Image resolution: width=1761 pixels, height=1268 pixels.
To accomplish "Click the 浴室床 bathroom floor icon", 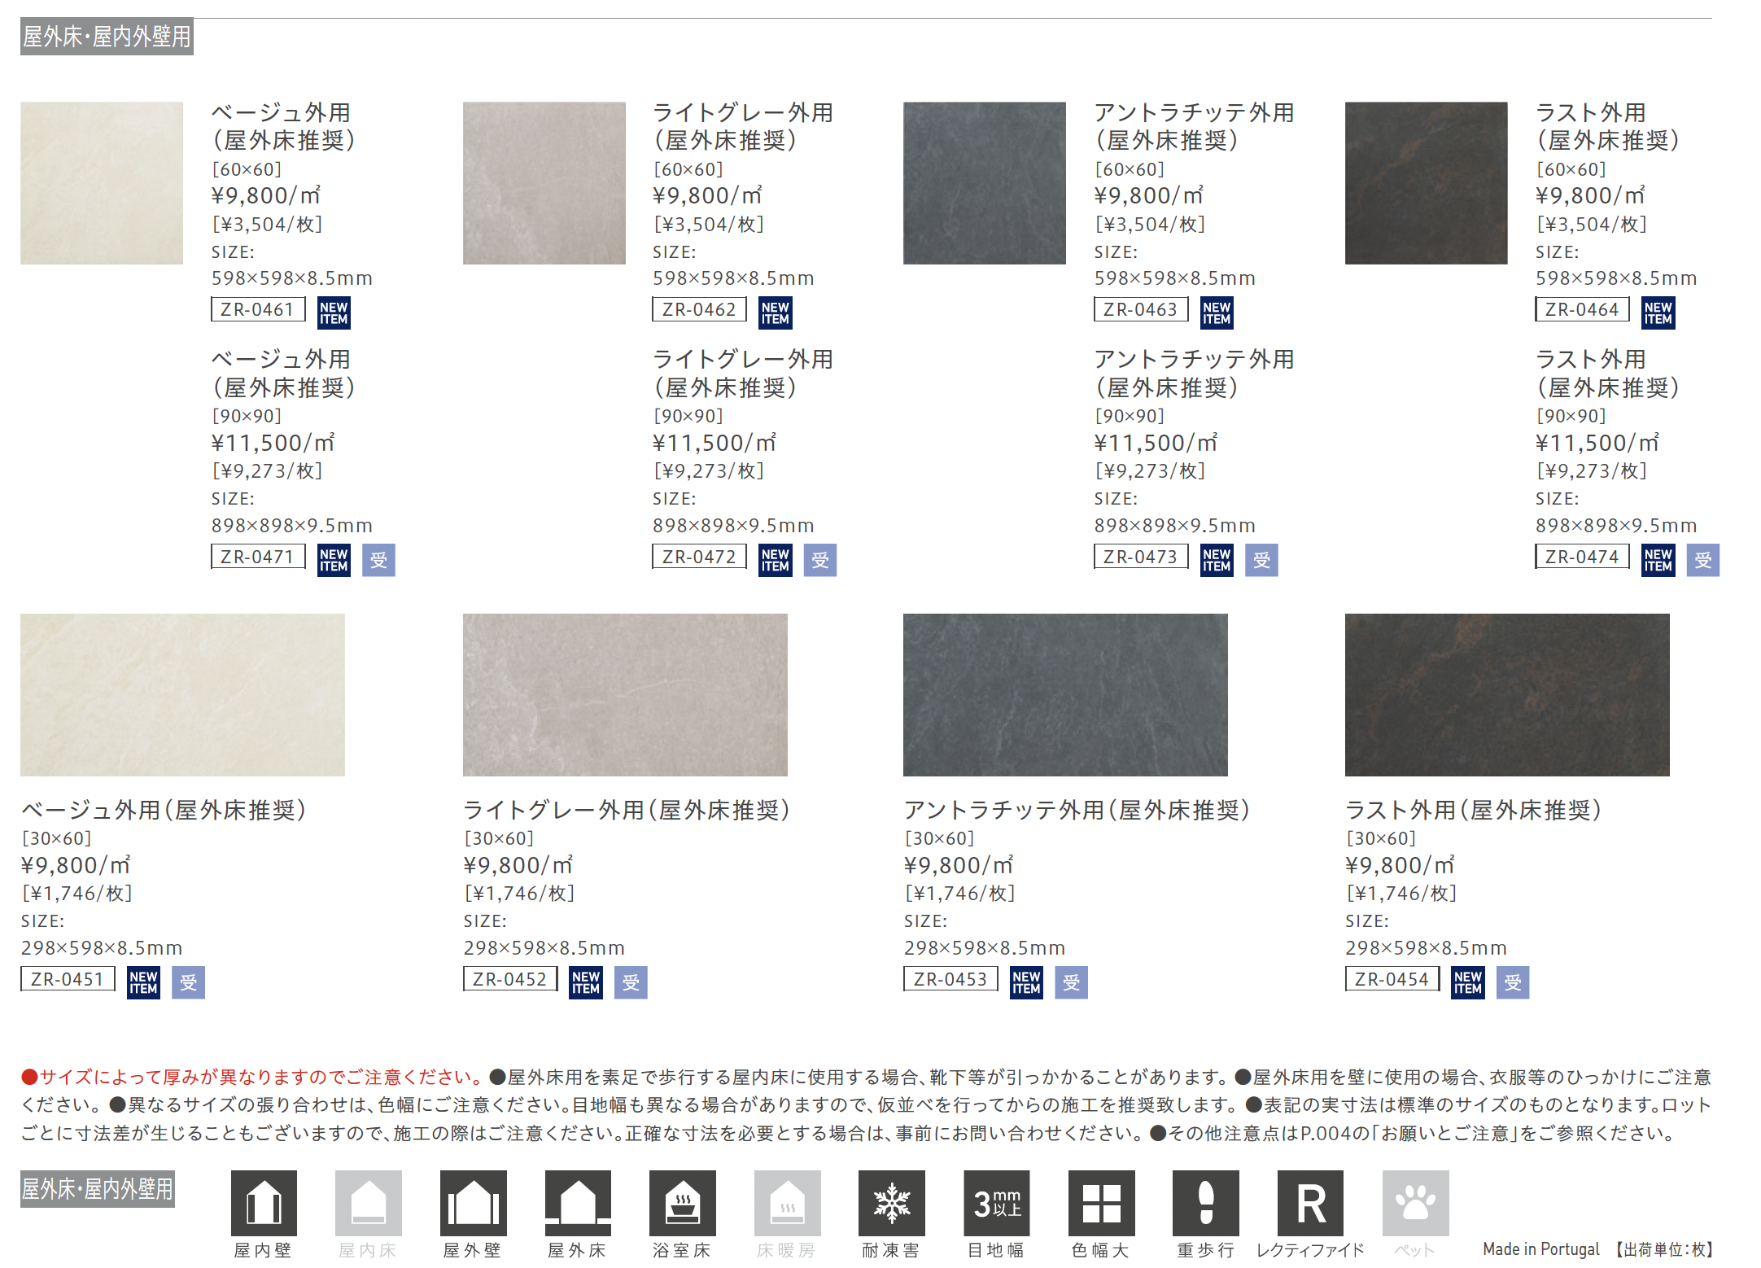I will click(683, 1203).
